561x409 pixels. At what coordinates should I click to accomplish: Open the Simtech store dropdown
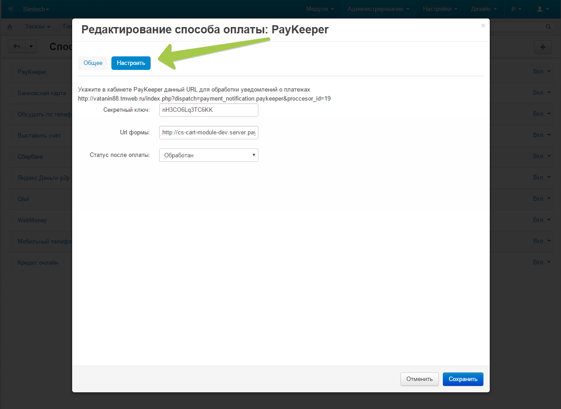point(36,9)
